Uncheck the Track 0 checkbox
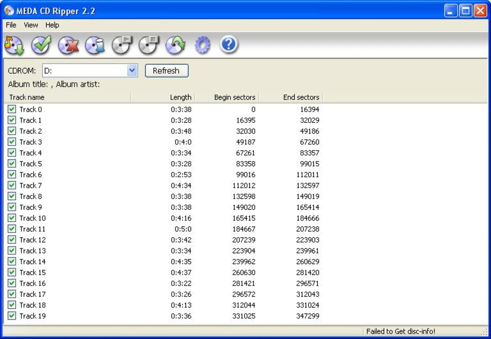Image resolution: width=491 pixels, height=339 pixels. tap(12, 109)
